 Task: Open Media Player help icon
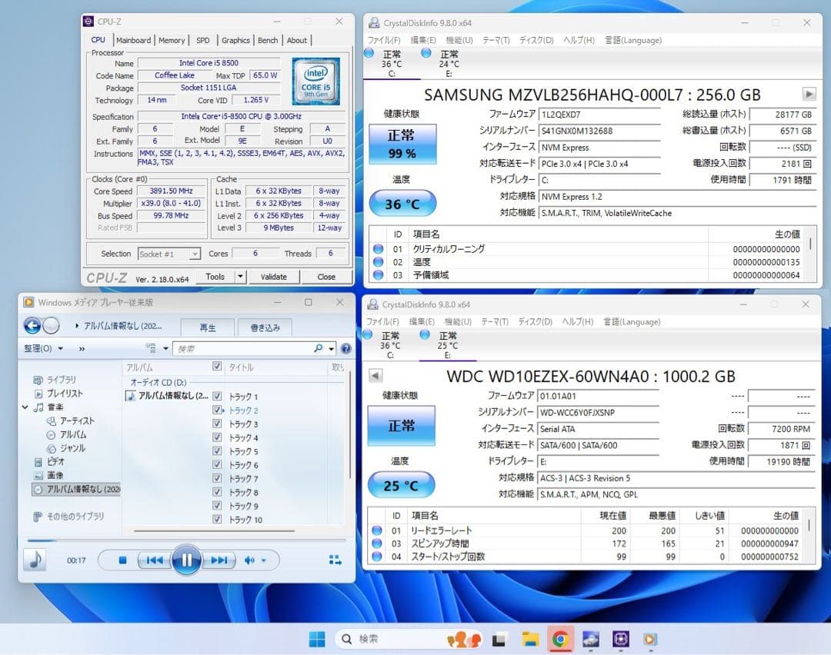[345, 348]
